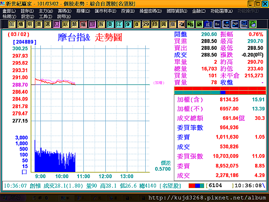The image size is (269, 202).
Task: Open the 功能選擇(A) menu
Action: point(221,11)
